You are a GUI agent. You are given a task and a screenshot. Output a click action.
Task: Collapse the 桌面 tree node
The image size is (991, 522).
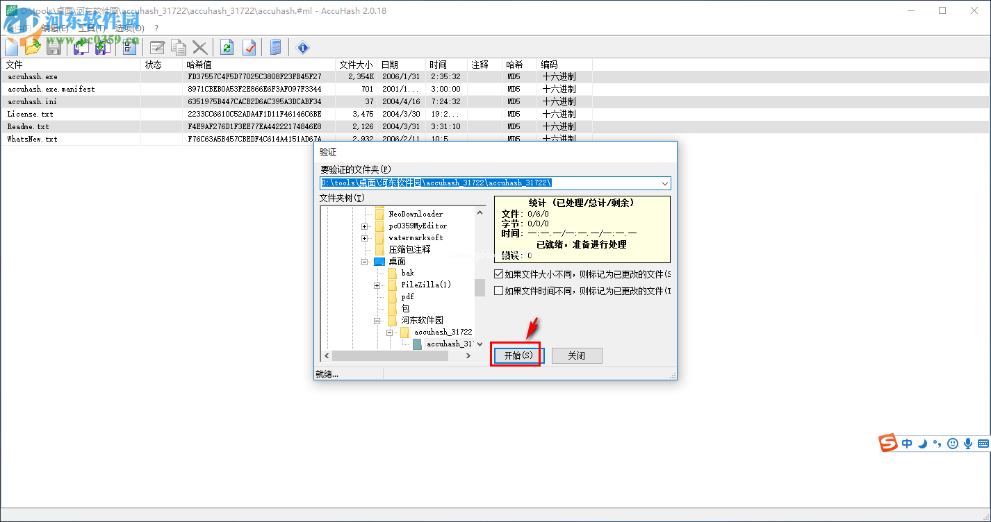(364, 262)
